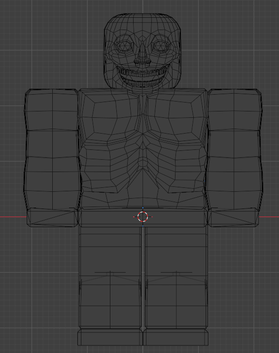Click the hand block on the left arm
The width and height of the screenshot is (279, 353).
[x=52, y=217]
